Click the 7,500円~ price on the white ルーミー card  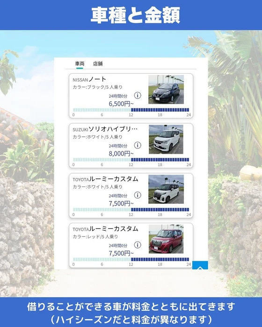click(x=121, y=203)
